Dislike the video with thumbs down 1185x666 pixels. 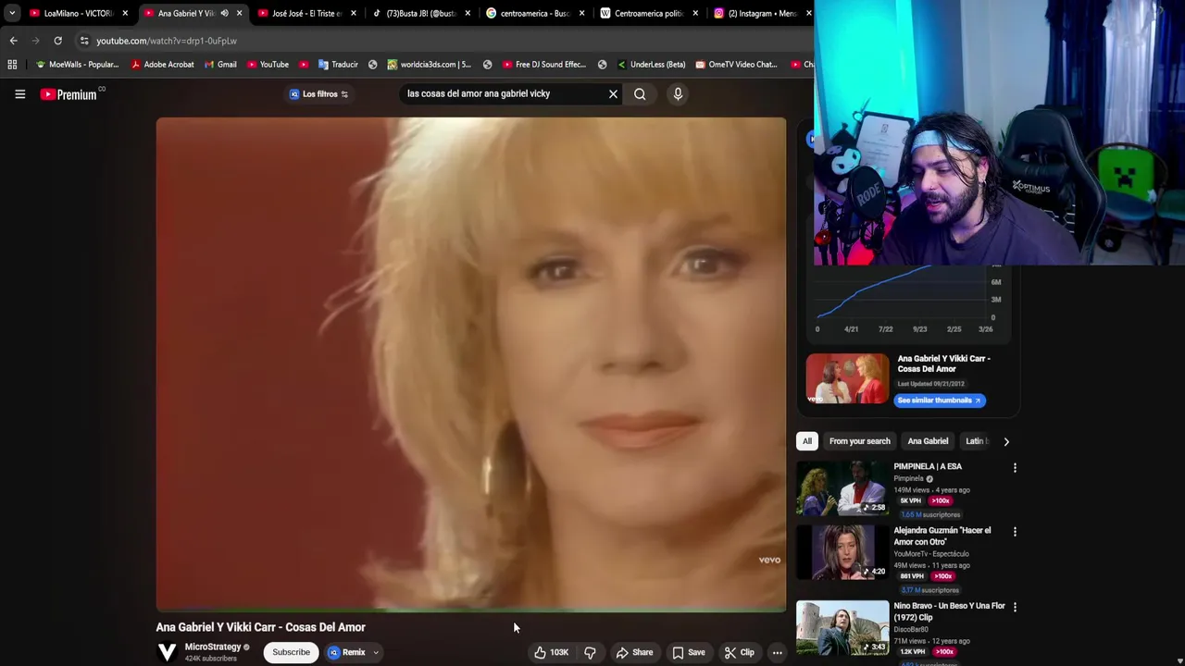click(x=590, y=652)
